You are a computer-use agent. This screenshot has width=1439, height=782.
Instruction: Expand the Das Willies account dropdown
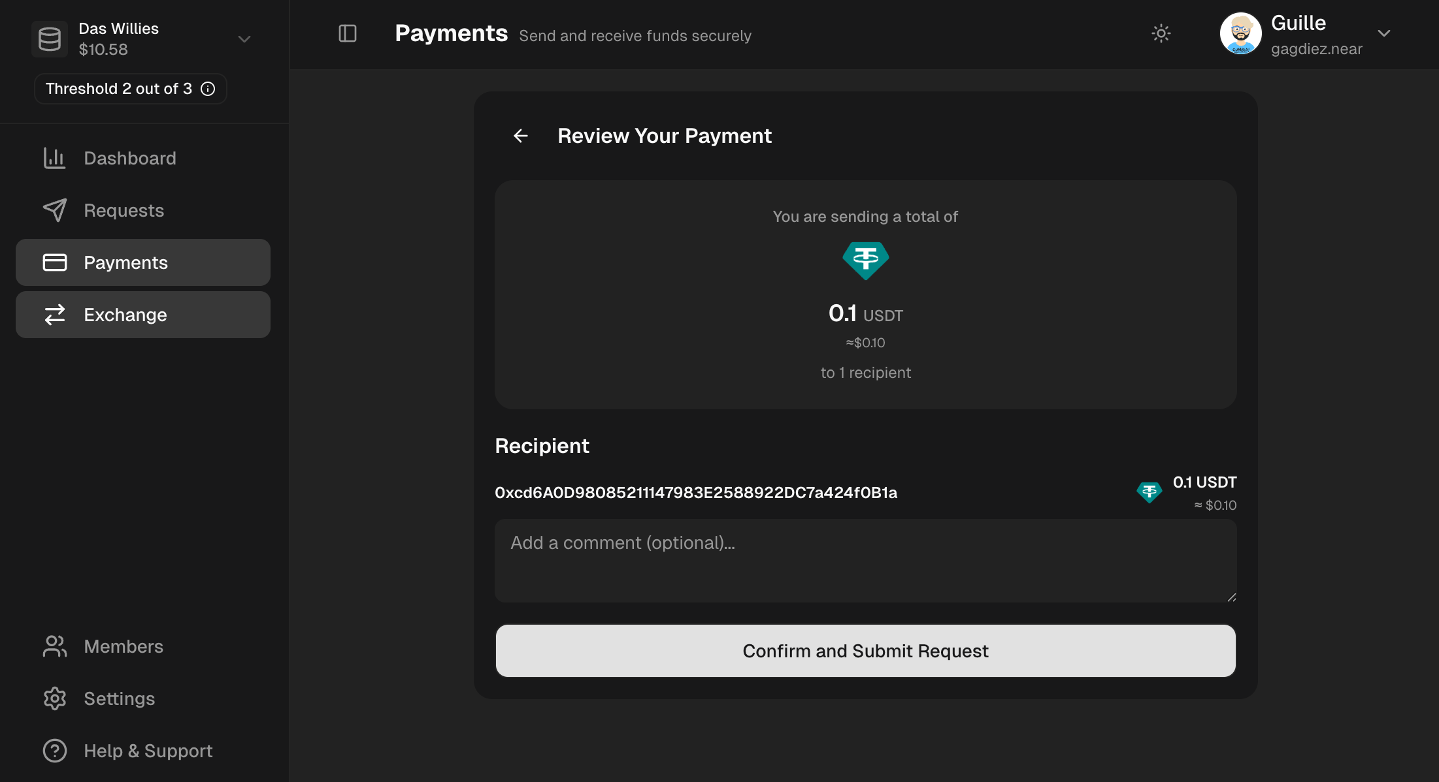(244, 39)
